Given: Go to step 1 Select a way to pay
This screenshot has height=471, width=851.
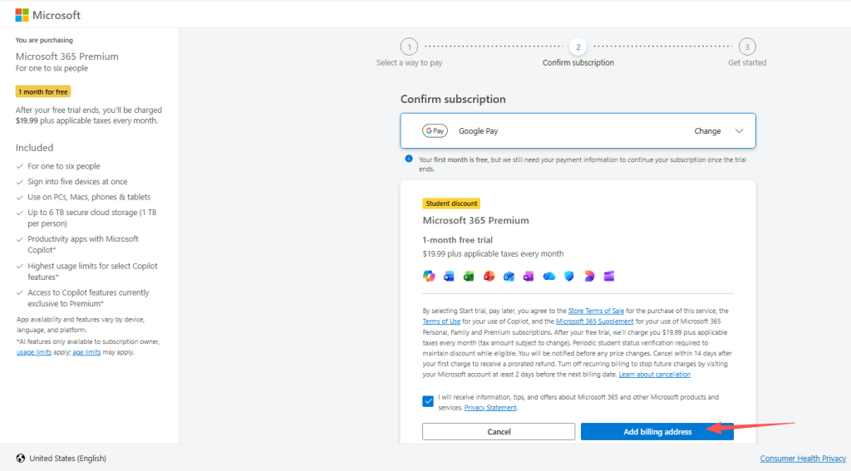Looking at the screenshot, I should coord(409,47).
